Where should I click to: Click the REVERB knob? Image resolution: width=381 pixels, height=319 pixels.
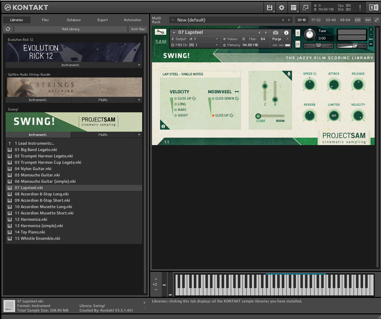[310, 116]
